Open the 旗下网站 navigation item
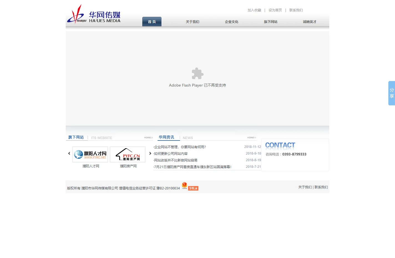This screenshot has height=258, width=395. click(x=271, y=22)
